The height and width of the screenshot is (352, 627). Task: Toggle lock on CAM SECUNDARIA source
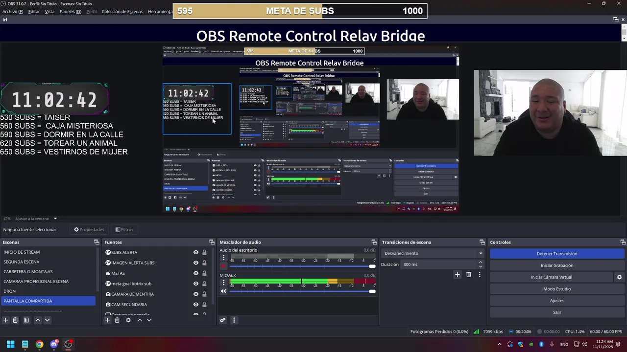tap(204, 305)
